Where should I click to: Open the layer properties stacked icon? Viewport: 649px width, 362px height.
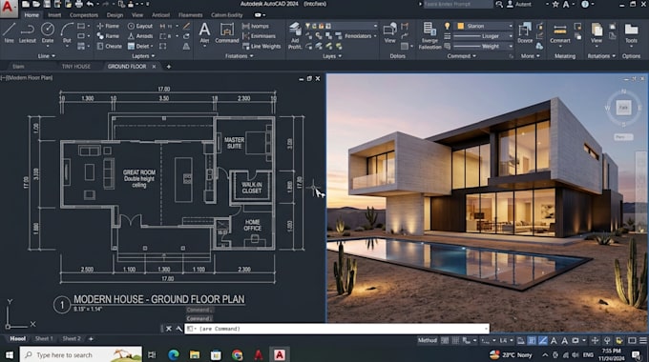pyautogui.click(x=295, y=35)
